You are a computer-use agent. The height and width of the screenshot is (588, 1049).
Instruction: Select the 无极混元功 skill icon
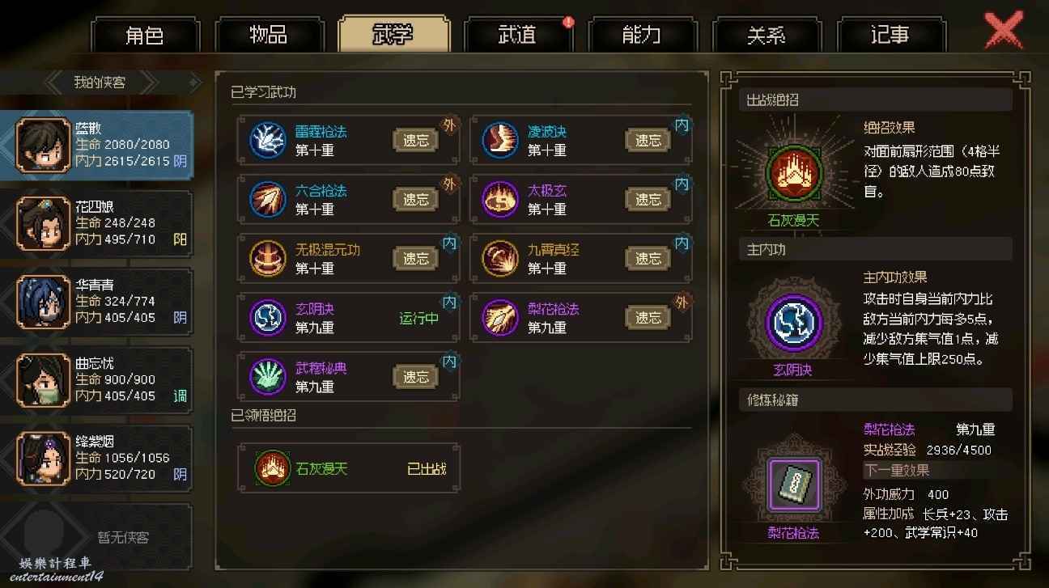click(x=265, y=258)
